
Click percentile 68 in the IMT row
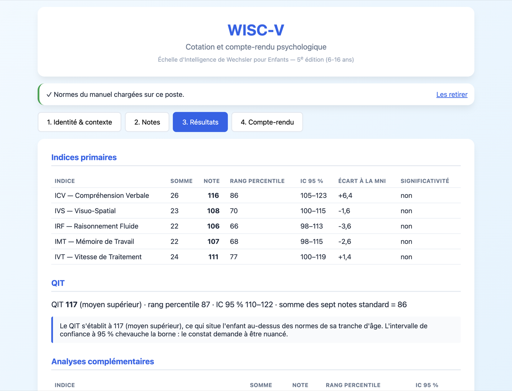(234, 242)
